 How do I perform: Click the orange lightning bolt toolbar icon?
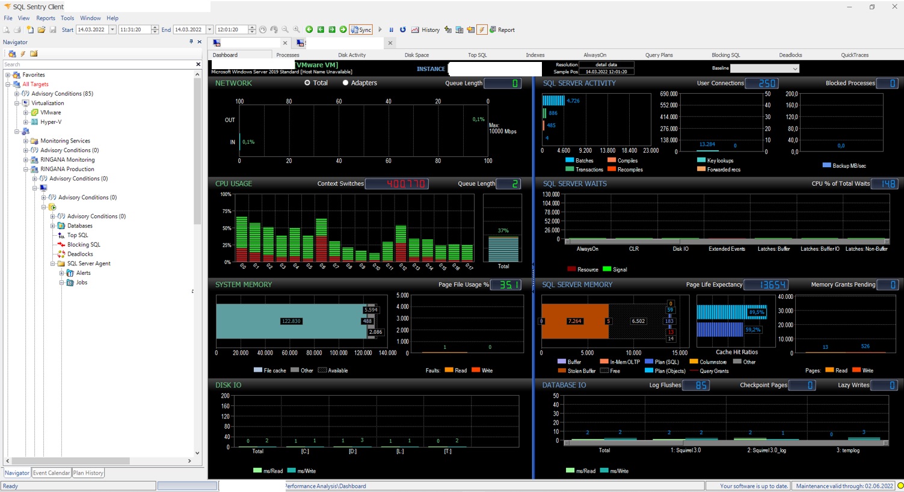coord(482,29)
